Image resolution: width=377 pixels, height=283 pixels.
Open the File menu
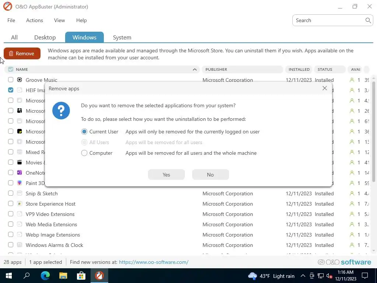[11, 21]
